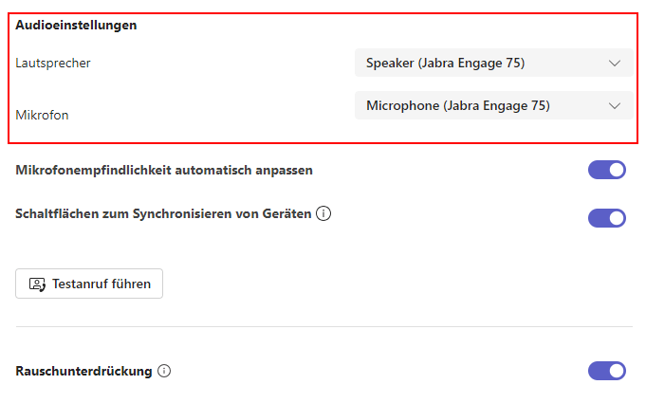Turn off the Rauschunterdrückung switch
The image size is (646, 403).
[x=607, y=371]
